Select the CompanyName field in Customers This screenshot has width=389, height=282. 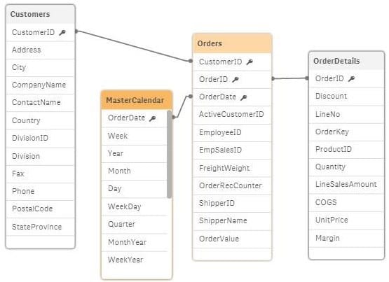[x=41, y=85]
